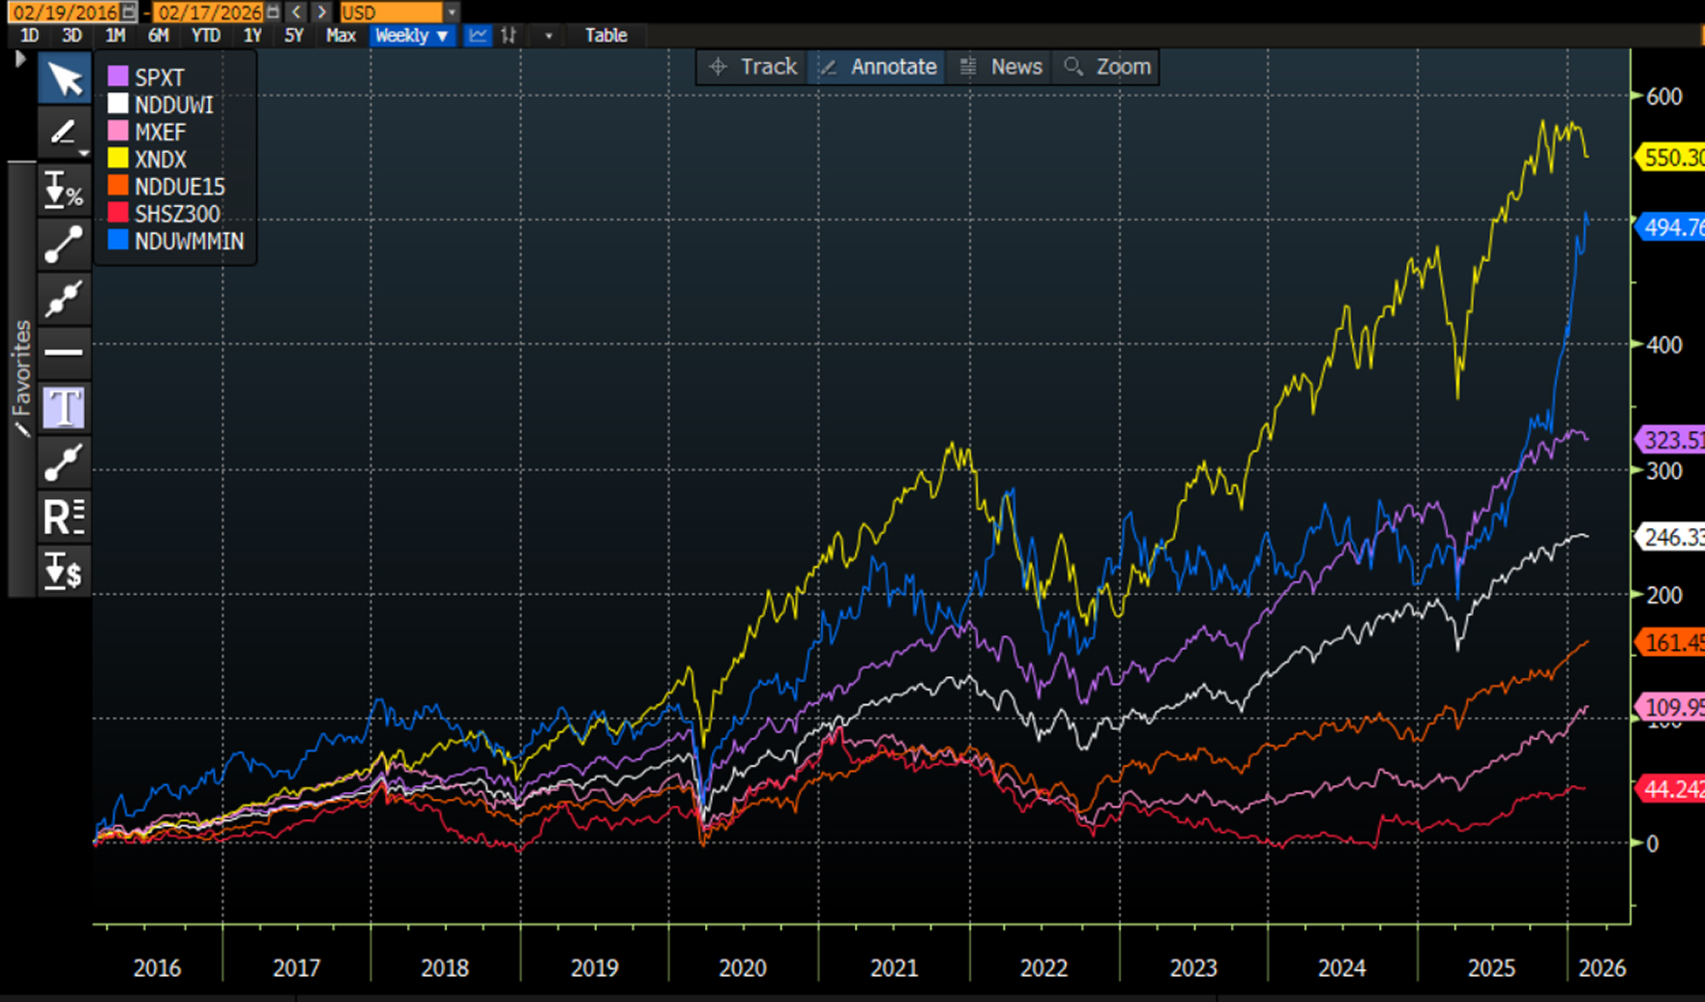Click the SHSZ300 red legend swatch
This screenshot has width=1705, height=1002.
(118, 213)
